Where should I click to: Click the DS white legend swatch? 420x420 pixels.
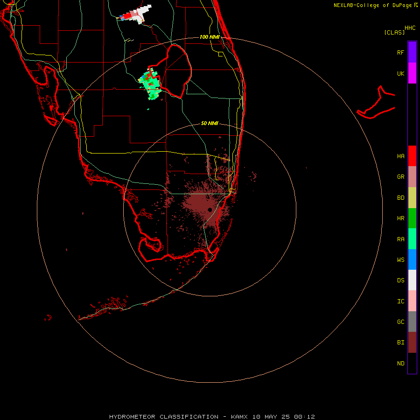(412, 280)
